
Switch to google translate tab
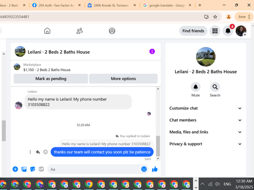point(167,5)
